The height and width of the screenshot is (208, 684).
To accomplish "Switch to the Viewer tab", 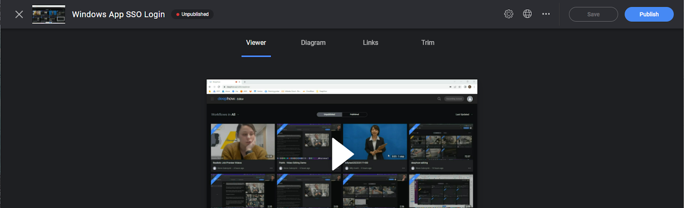I will [x=256, y=43].
